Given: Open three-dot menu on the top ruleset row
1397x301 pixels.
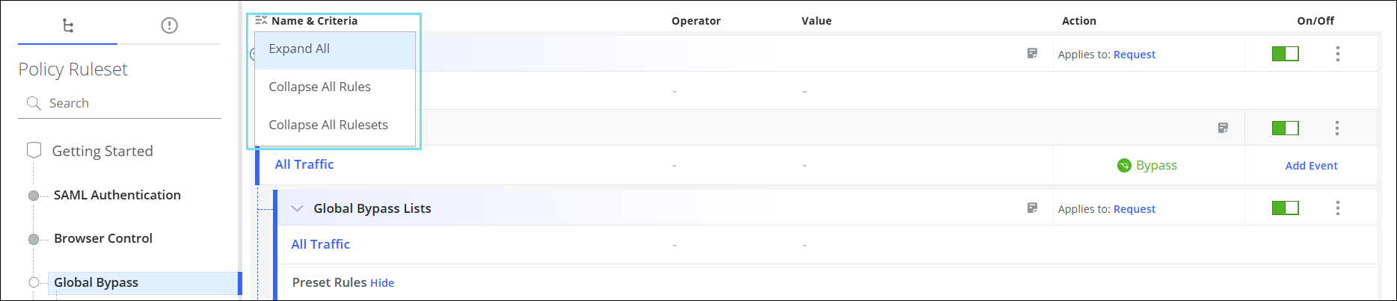Looking at the screenshot, I should click(x=1338, y=54).
